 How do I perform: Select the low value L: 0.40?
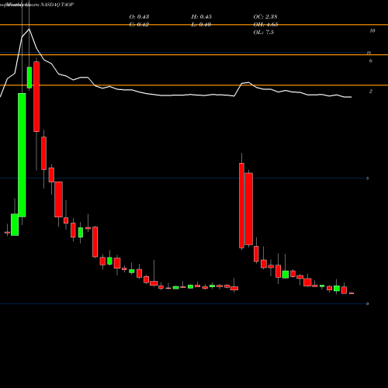pos(201,25)
